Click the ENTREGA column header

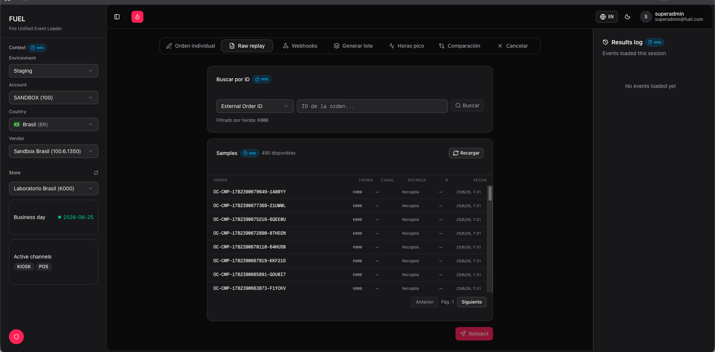pyautogui.click(x=417, y=180)
